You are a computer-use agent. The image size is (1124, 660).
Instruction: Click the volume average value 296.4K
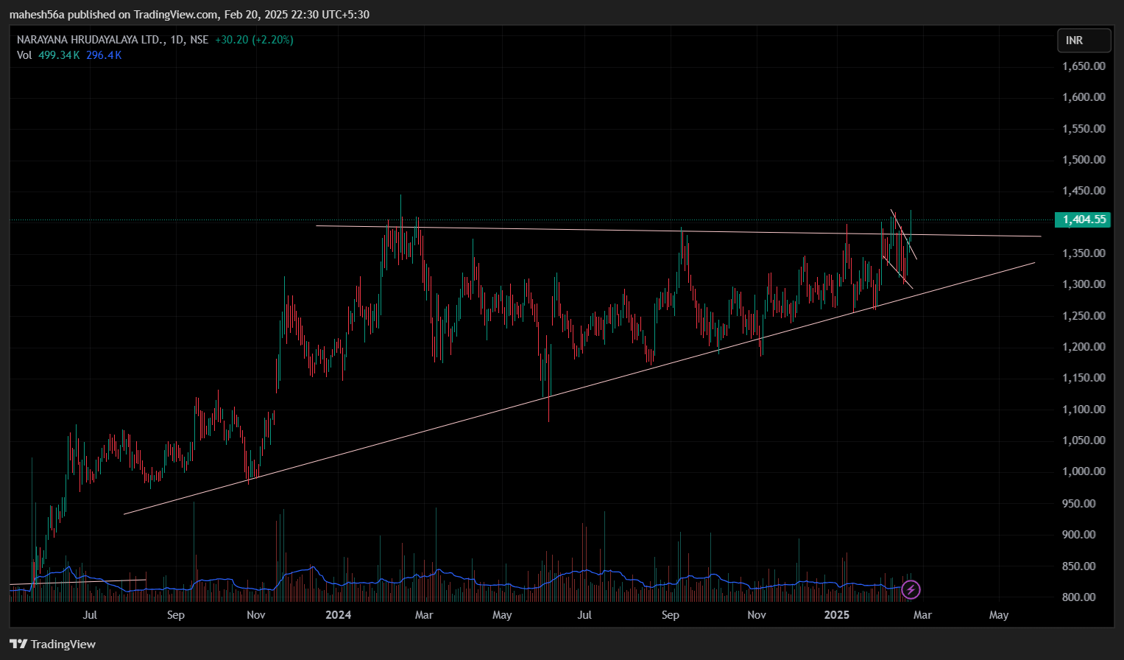[104, 55]
